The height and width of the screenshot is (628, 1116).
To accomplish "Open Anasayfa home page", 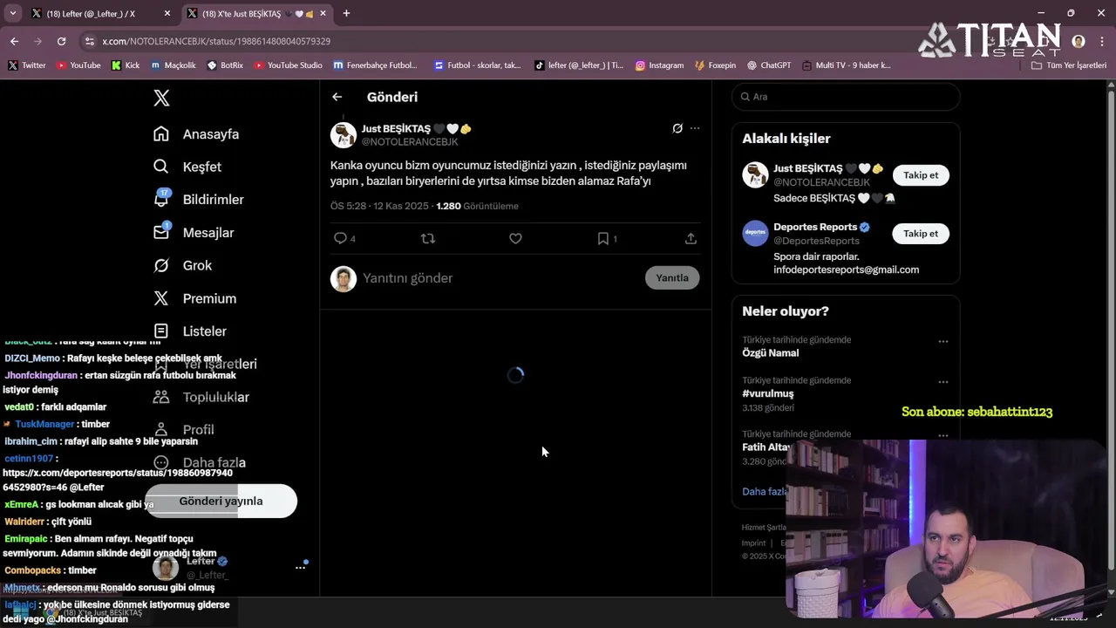I will click(x=196, y=134).
